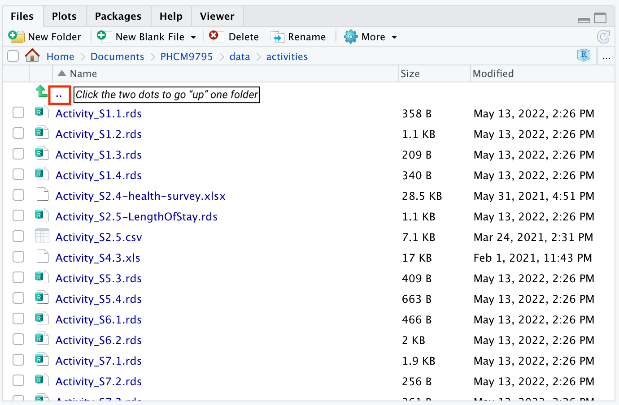This screenshot has height=405, width=619.
Task: Tick the checkbox for Activity_S1.1.rds
Action: point(18,112)
